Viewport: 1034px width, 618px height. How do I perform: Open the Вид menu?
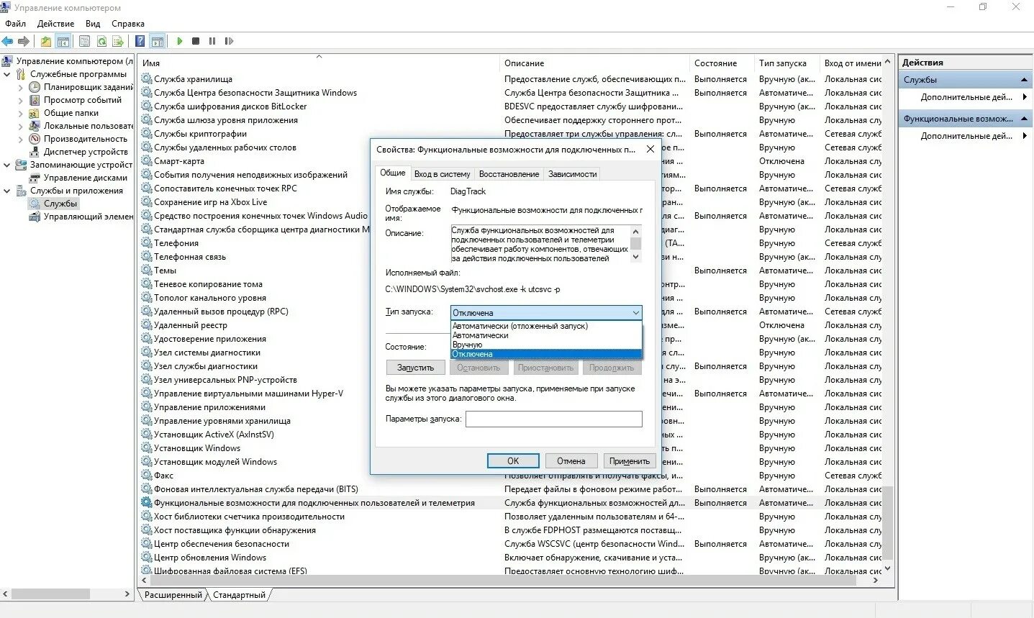coord(93,24)
